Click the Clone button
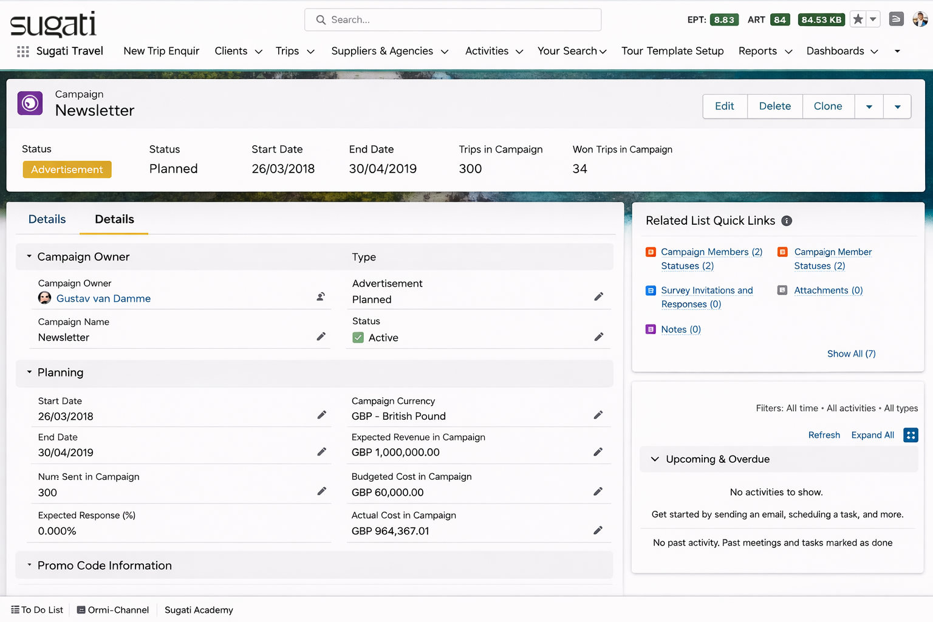 (828, 106)
